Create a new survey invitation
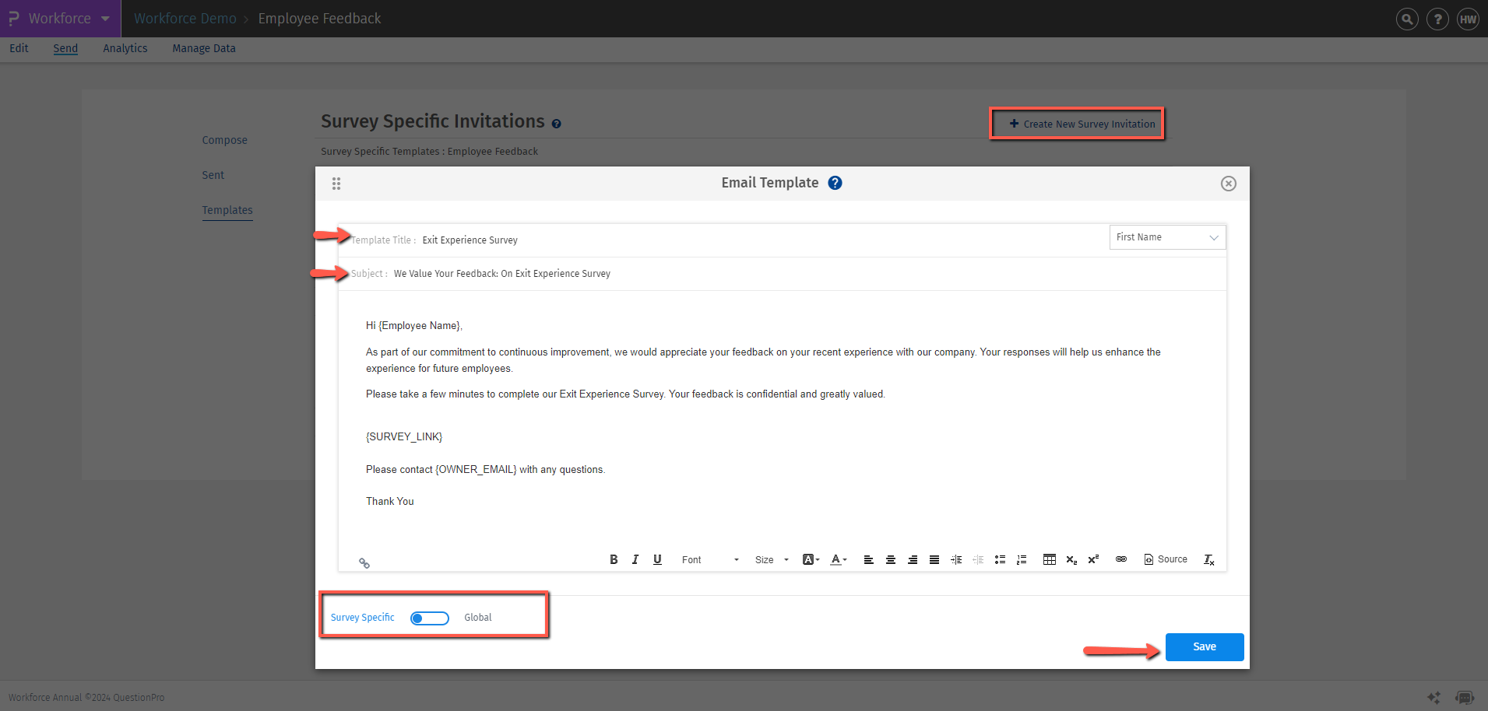This screenshot has height=711, width=1488. pyautogui.click(x=1078, y=123)
